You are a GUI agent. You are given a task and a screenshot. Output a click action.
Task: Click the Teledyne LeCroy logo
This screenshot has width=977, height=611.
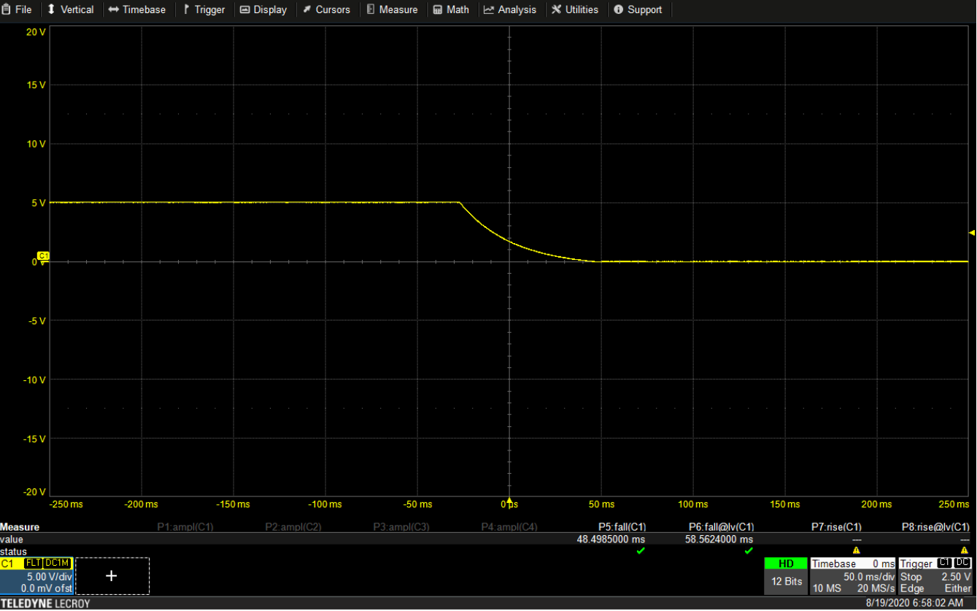45,604
